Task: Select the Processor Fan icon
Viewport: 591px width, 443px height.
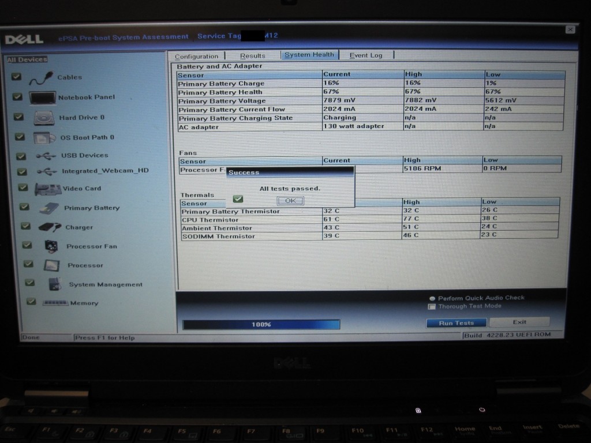Action: point(51,247)
